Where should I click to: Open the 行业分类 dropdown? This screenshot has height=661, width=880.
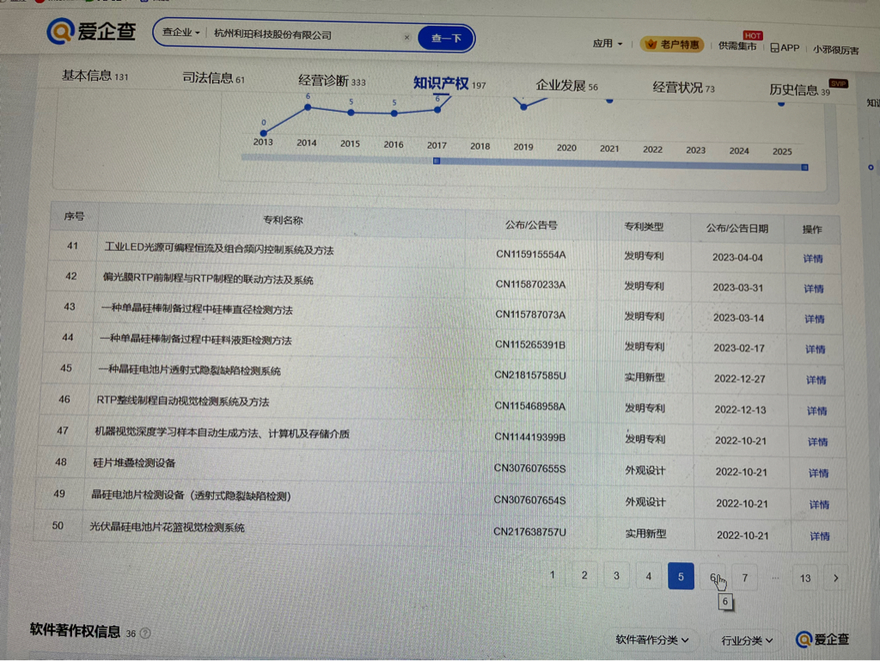coord(747,640)
